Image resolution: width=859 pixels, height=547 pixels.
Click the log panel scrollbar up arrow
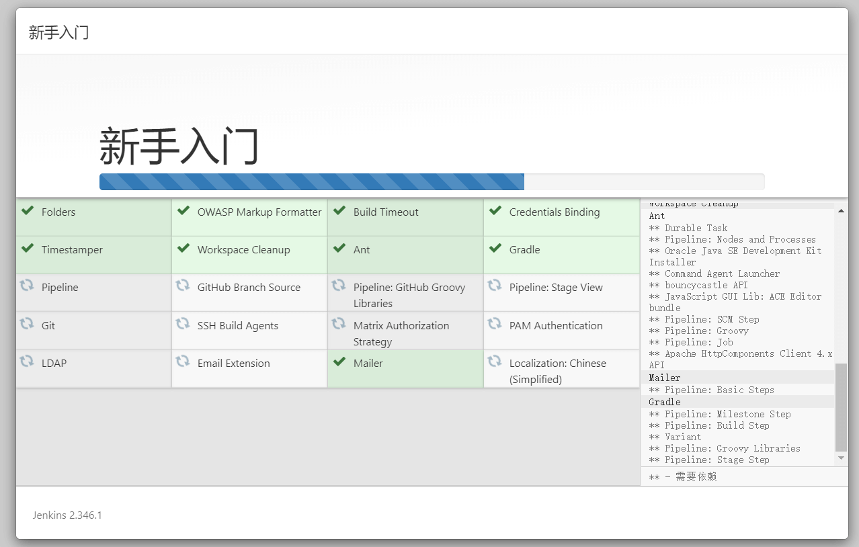click(x=841, y=211)
